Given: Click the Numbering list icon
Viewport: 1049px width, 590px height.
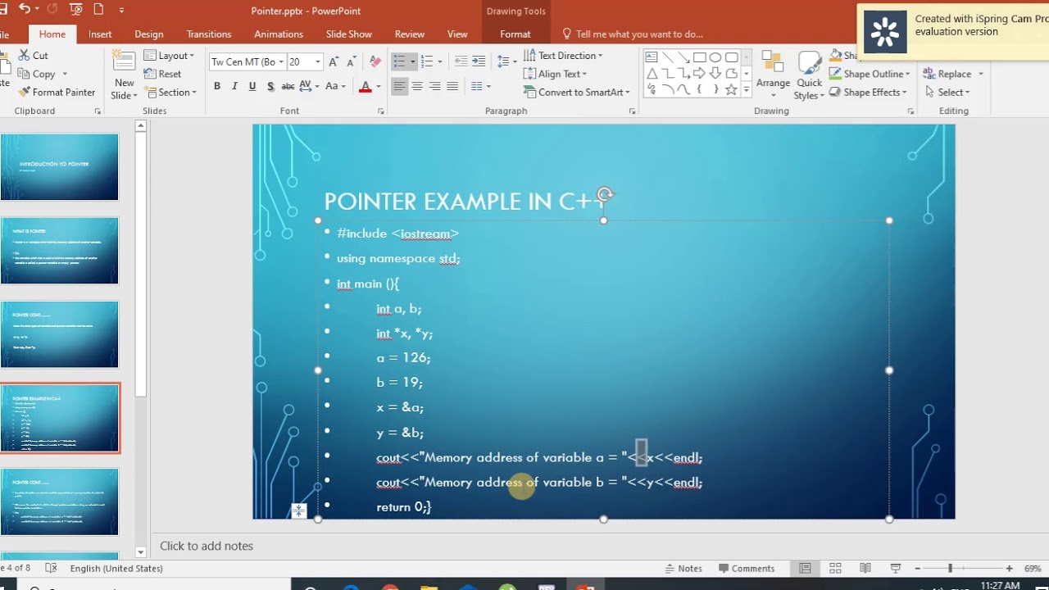Looking at the screenshot, I should coord(426,61).
